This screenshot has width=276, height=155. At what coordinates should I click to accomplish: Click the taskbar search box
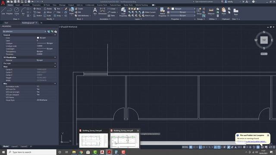[x=31, y=152]
